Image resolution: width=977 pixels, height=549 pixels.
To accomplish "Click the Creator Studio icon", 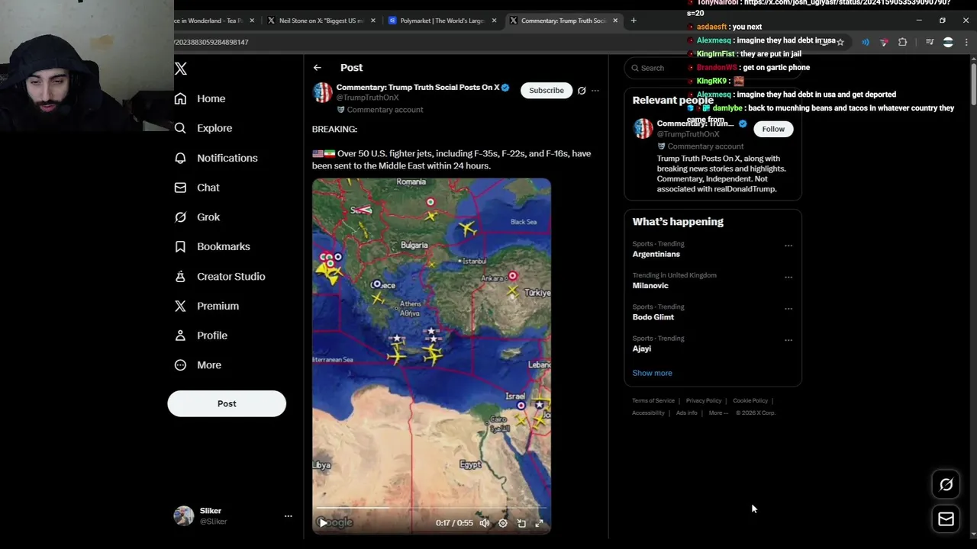I will [x=180, y=276].
